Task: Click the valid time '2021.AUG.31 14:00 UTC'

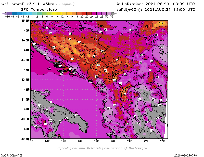Action: tap(170, 10)
